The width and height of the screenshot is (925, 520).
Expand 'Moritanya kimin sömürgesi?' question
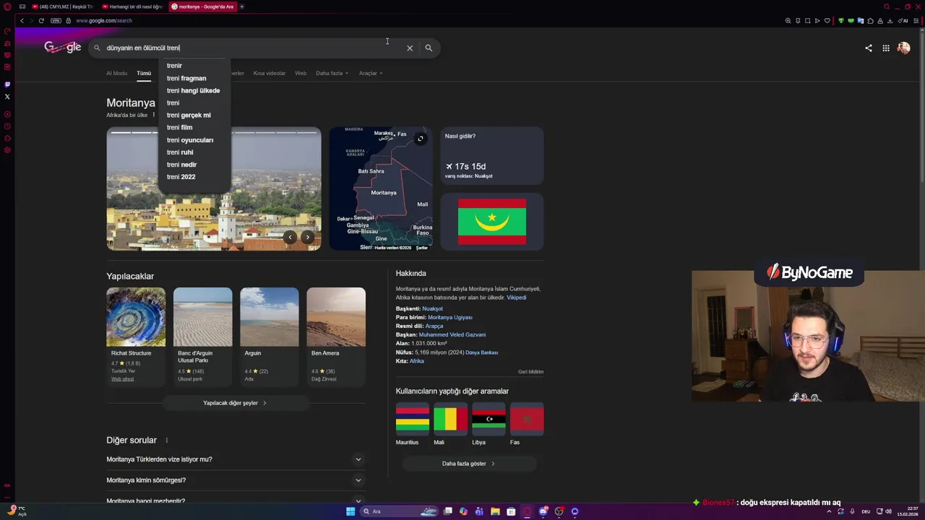coord(234,480)
